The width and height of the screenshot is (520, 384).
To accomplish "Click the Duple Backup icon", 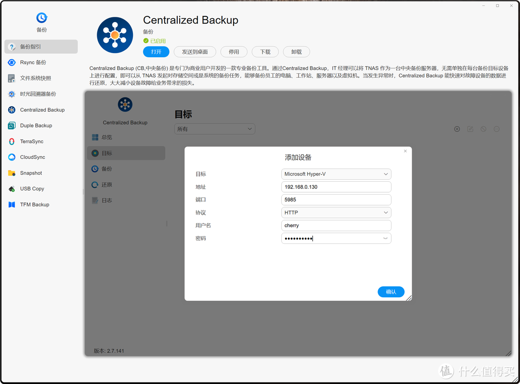I will pos(12,126).
